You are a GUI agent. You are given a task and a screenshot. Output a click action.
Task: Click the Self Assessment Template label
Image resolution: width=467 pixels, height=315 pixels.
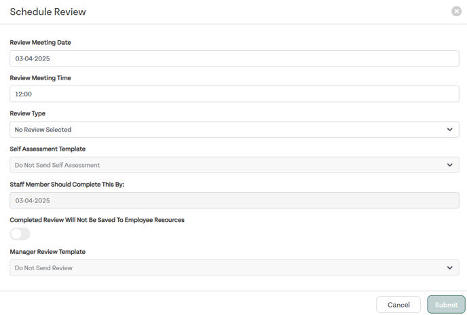click(x=48, y=149)
